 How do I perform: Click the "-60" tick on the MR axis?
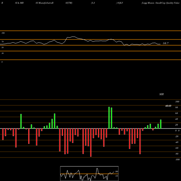point(177,148)
